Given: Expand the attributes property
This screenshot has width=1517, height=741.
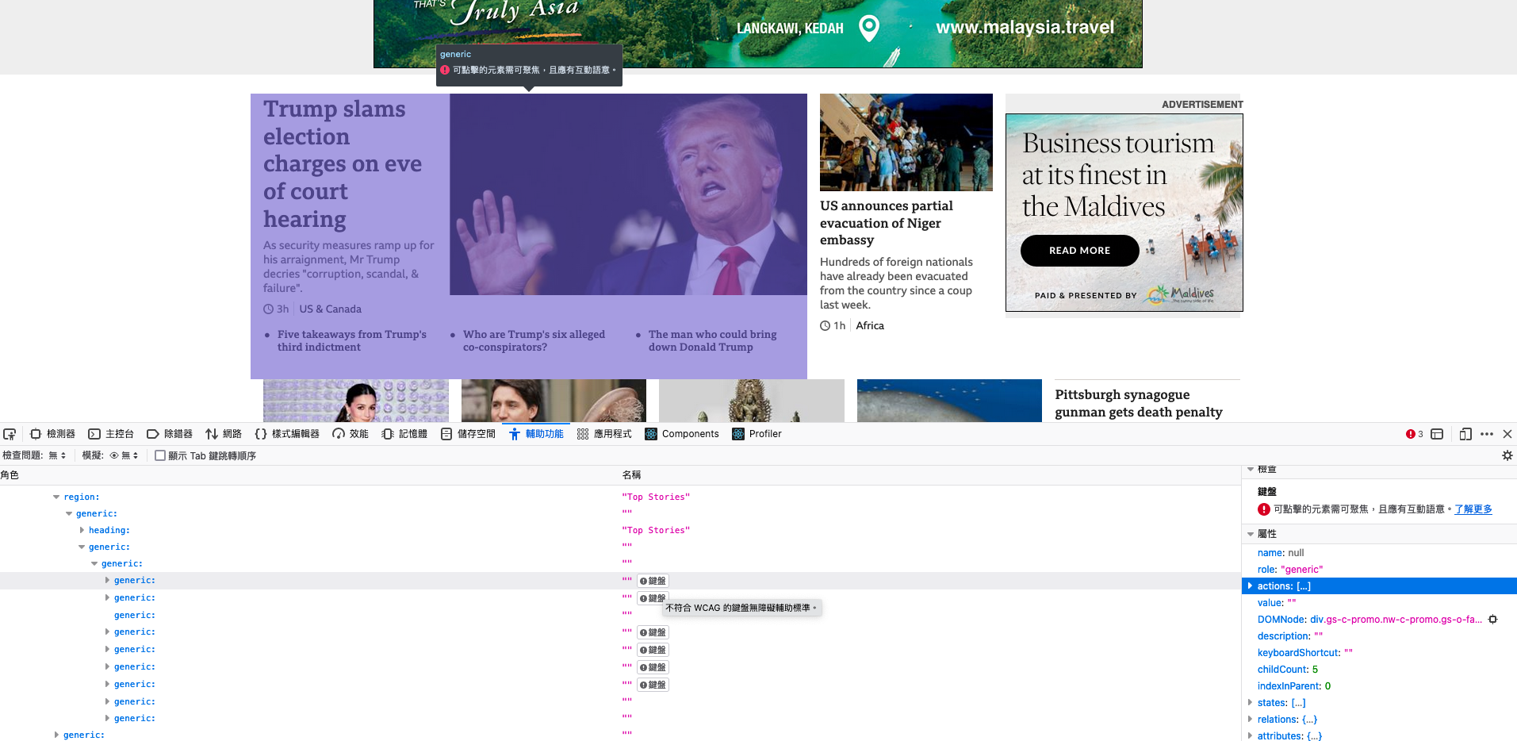Looking at the screenshot, I should 1251,736.
